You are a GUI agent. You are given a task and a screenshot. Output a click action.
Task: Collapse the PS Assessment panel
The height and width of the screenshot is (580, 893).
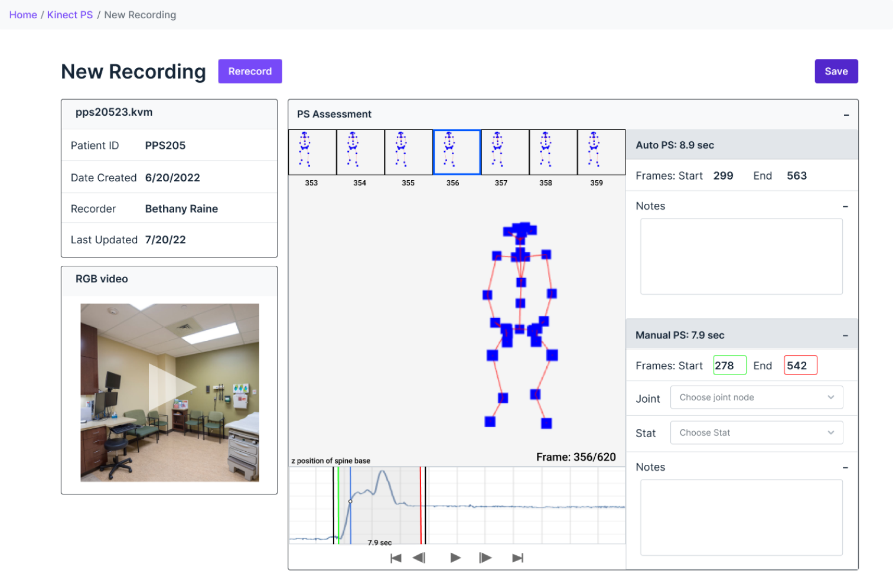click(x=846, y=115)
